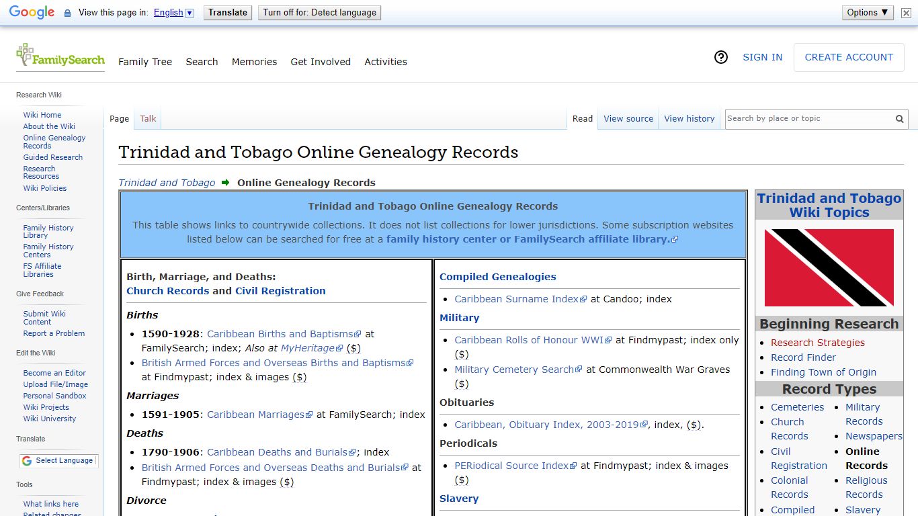918x516 pixels.
Task: Close the Google Translate bar
Action: (906, 13)
